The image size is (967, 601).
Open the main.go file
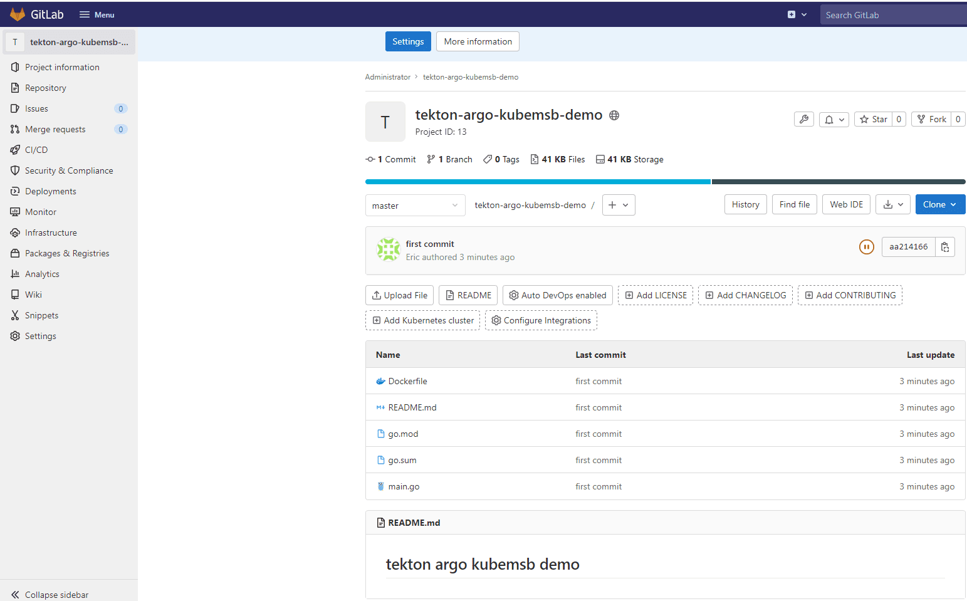[404, 486]
